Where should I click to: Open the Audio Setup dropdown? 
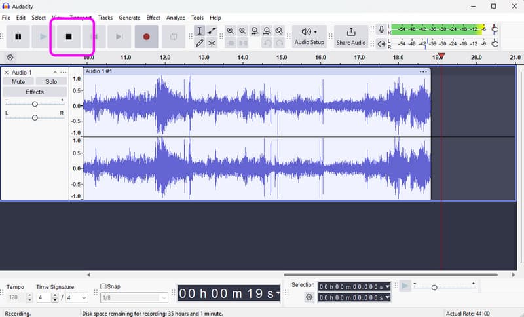pyautogui.click(x=309, y=37)
